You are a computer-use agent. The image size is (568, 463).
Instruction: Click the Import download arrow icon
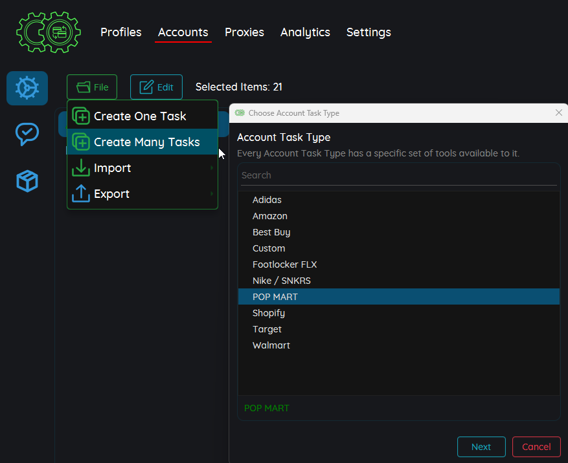81,168
